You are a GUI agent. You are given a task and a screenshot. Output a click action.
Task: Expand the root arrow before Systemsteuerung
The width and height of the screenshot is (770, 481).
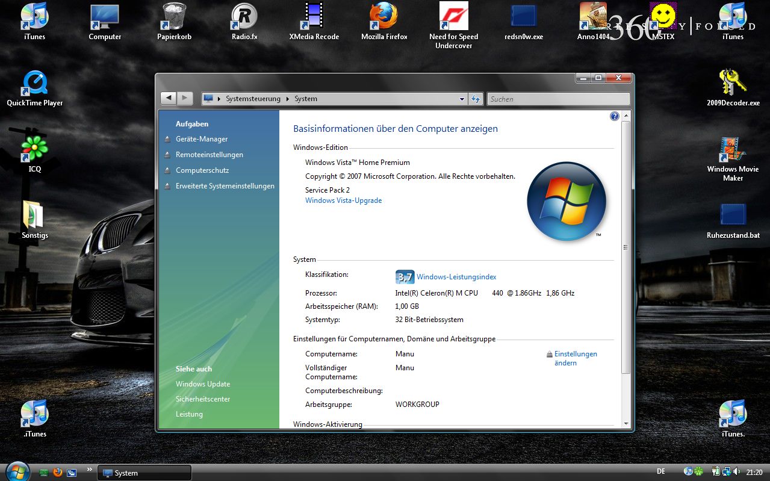[x=219, y=99]
